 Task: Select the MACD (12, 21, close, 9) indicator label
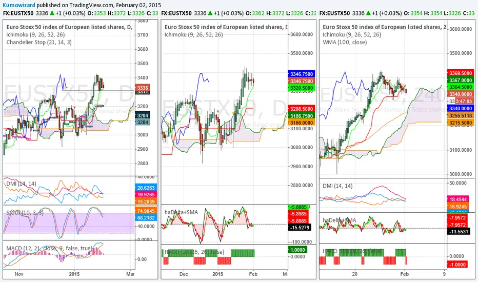click(49, 248)
